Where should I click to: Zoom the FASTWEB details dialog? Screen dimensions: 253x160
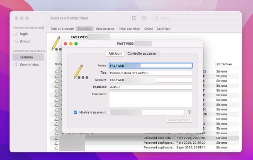76,44
